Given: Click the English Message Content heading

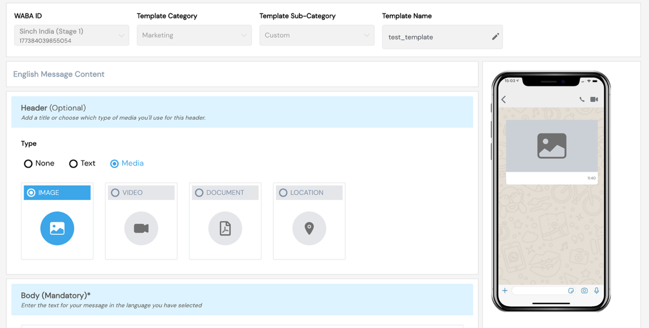Looking at the screenshot, I should (x=59, y=74).
